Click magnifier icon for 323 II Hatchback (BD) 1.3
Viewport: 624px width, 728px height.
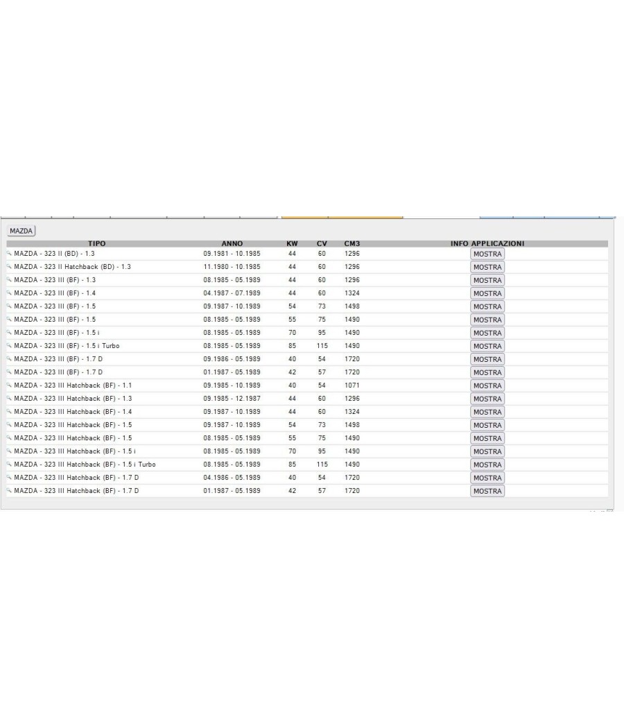(x=9, y=266)
